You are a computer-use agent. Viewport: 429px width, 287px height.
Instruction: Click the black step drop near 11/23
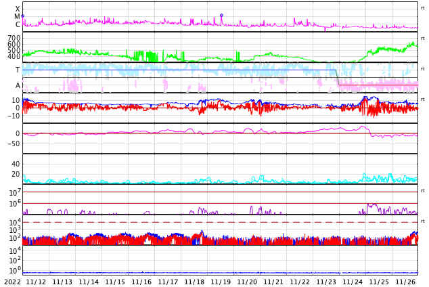click(338, 77)
